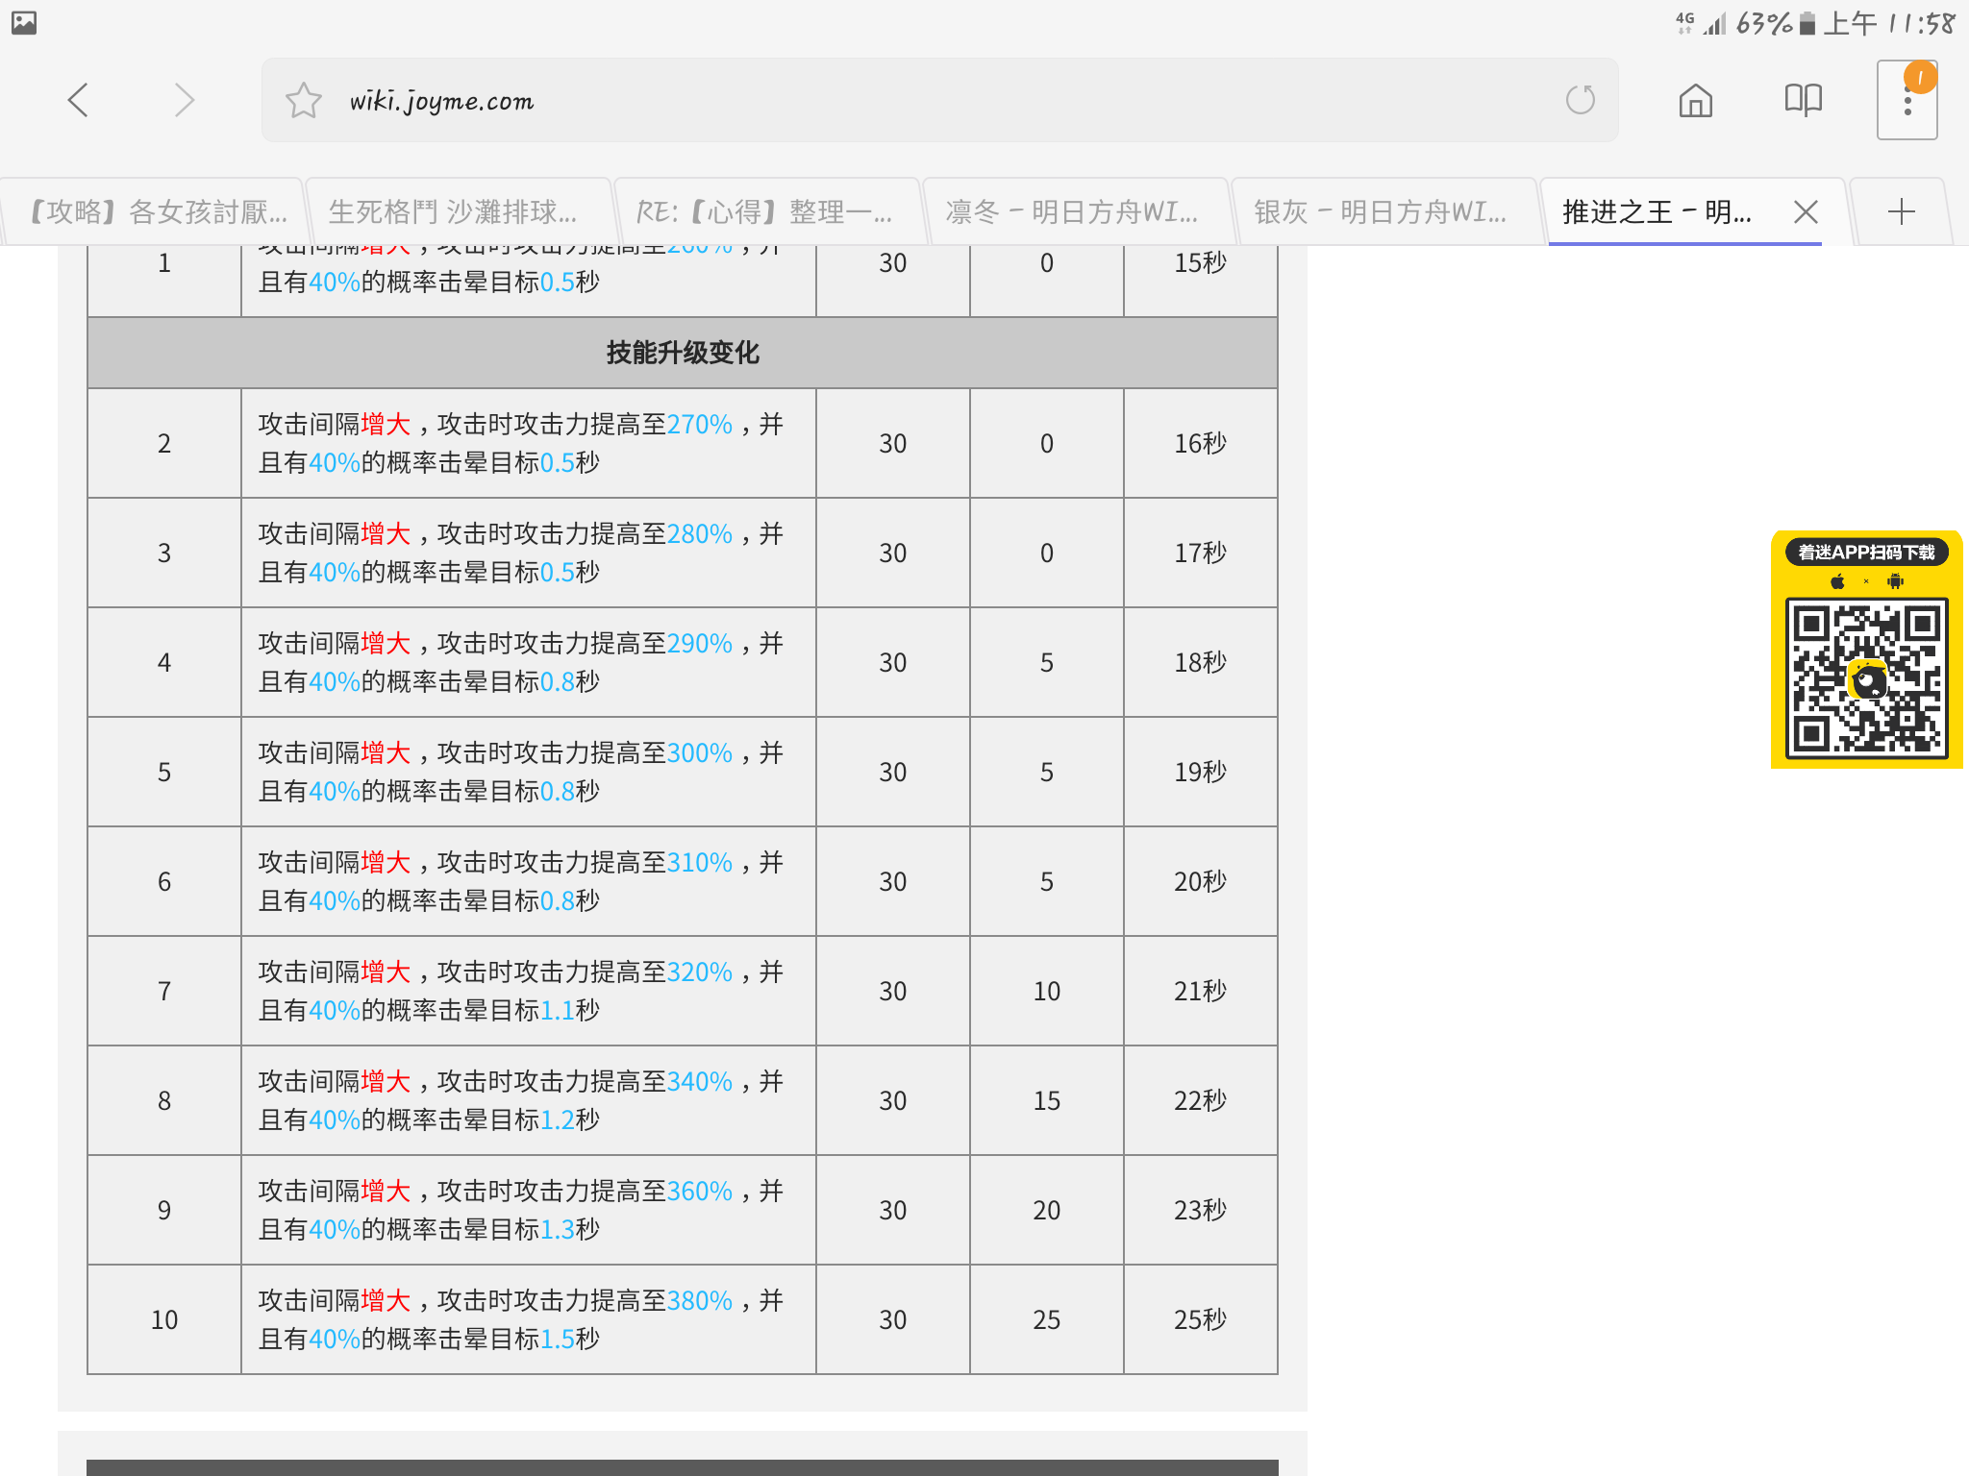
Task: Tap the 21秒 duration cell
Action: (x=1201, y=991)
